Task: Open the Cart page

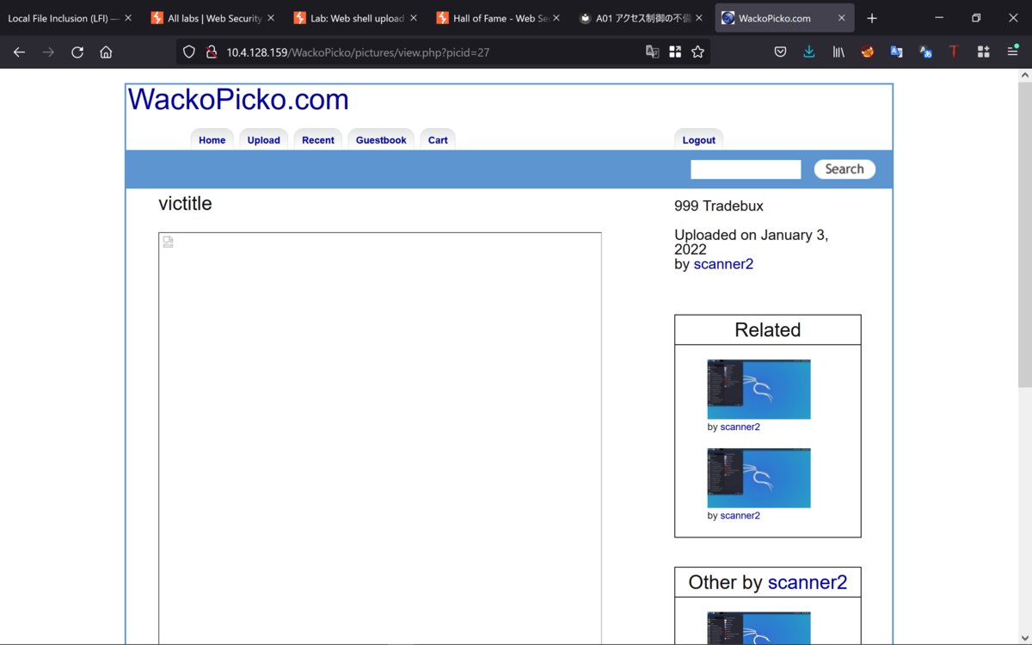Action: 438,140
